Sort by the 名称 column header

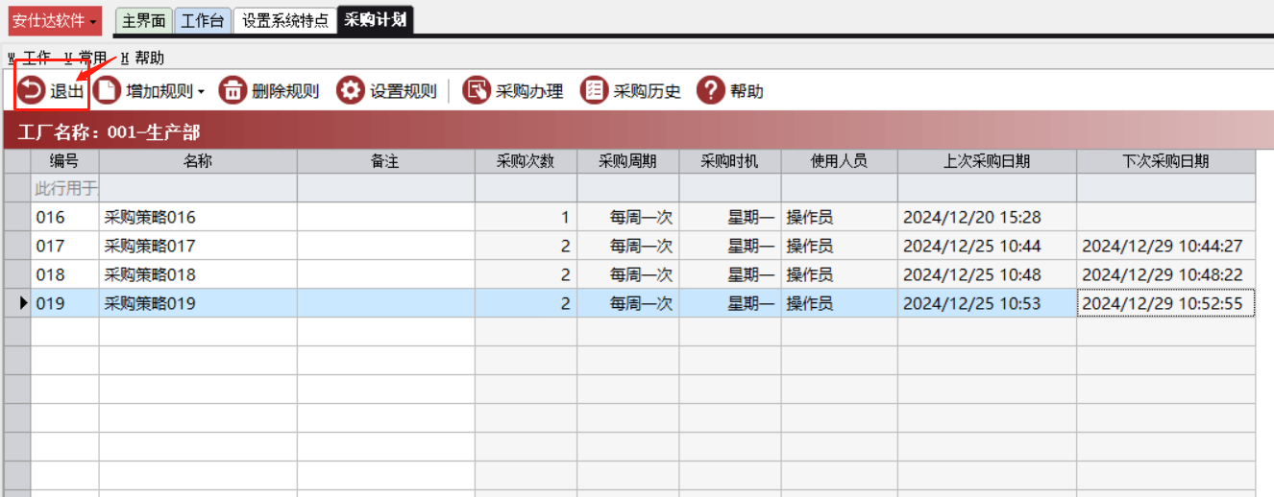point(198,161)
